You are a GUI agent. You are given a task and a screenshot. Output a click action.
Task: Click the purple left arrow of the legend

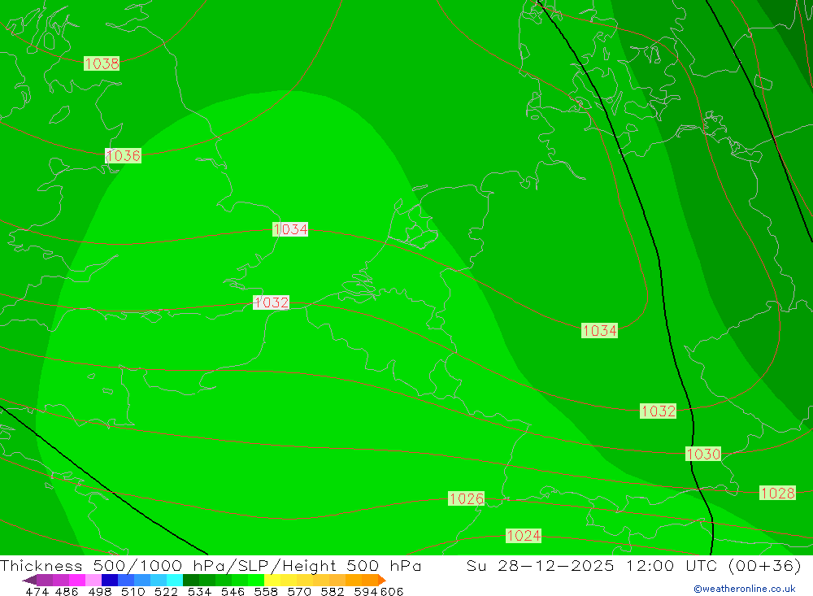pyautogui.click(x=29, y=580)
